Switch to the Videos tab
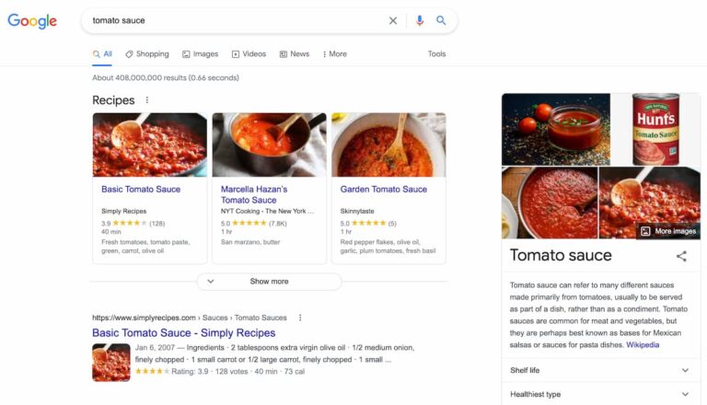707x405 pixels. (249, 54)
